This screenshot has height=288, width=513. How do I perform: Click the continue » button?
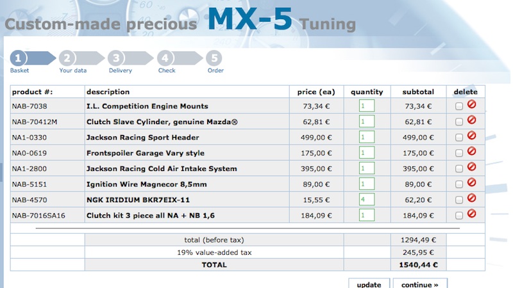point(420,284)
